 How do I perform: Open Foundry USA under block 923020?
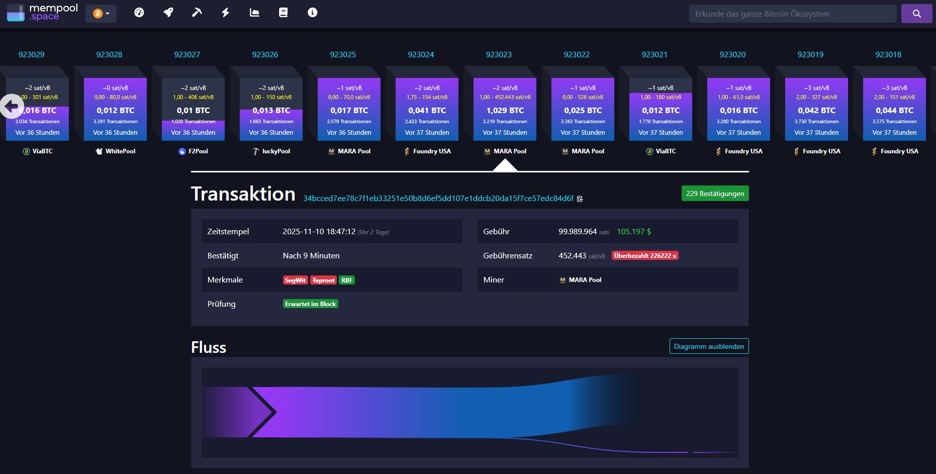coord(739,151)
